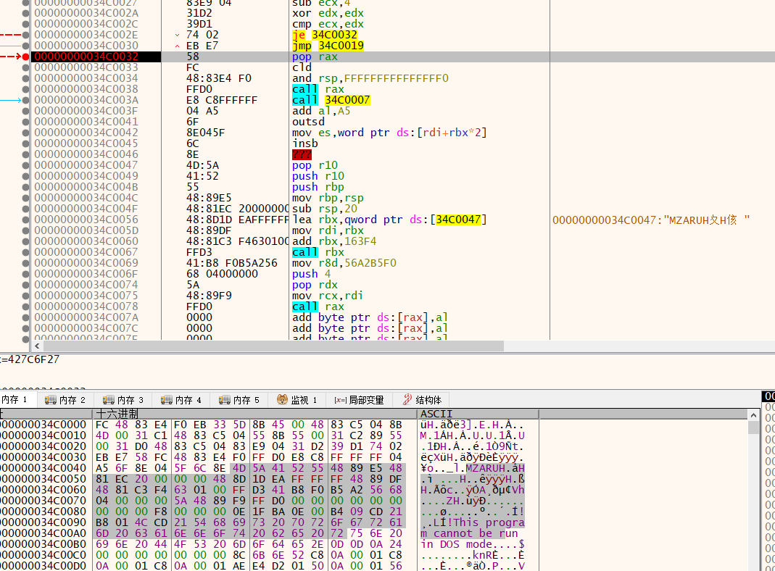Toggle breakpoint bullet at address 34C0067
The image size is (775, 571).
(x=25, y=252)
